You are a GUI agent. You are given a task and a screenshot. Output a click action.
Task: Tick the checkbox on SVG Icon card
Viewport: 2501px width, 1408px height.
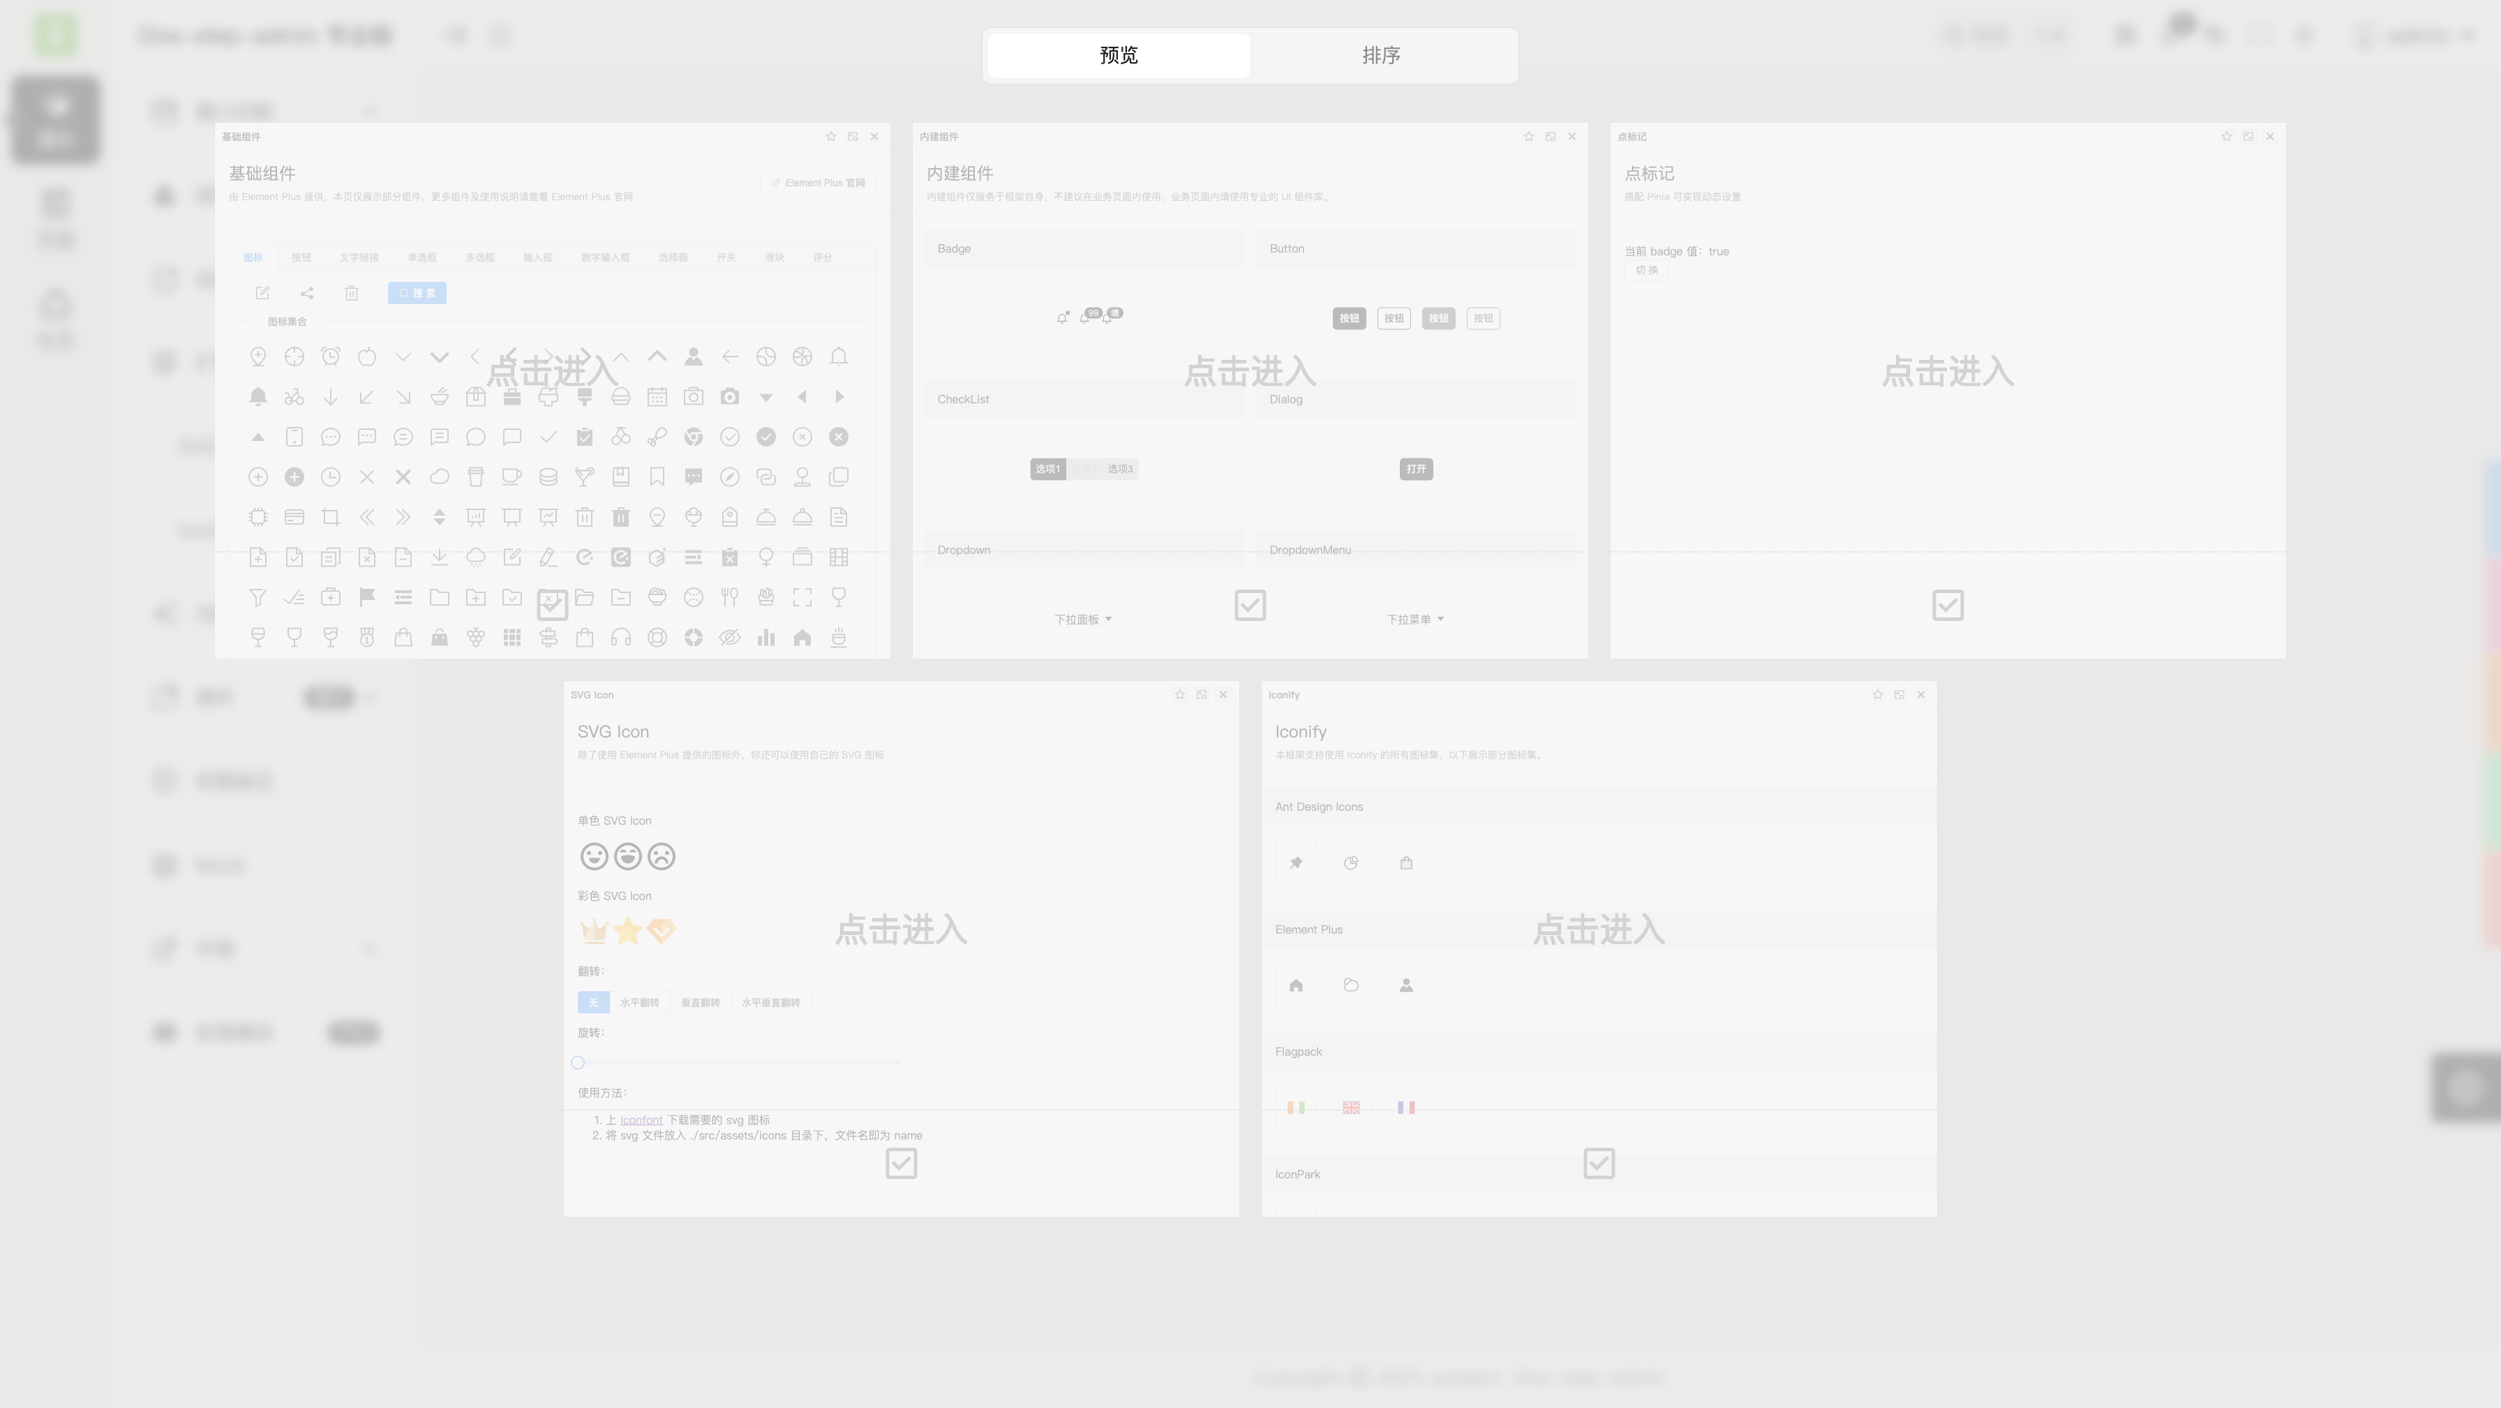[x=901, y=1163]
